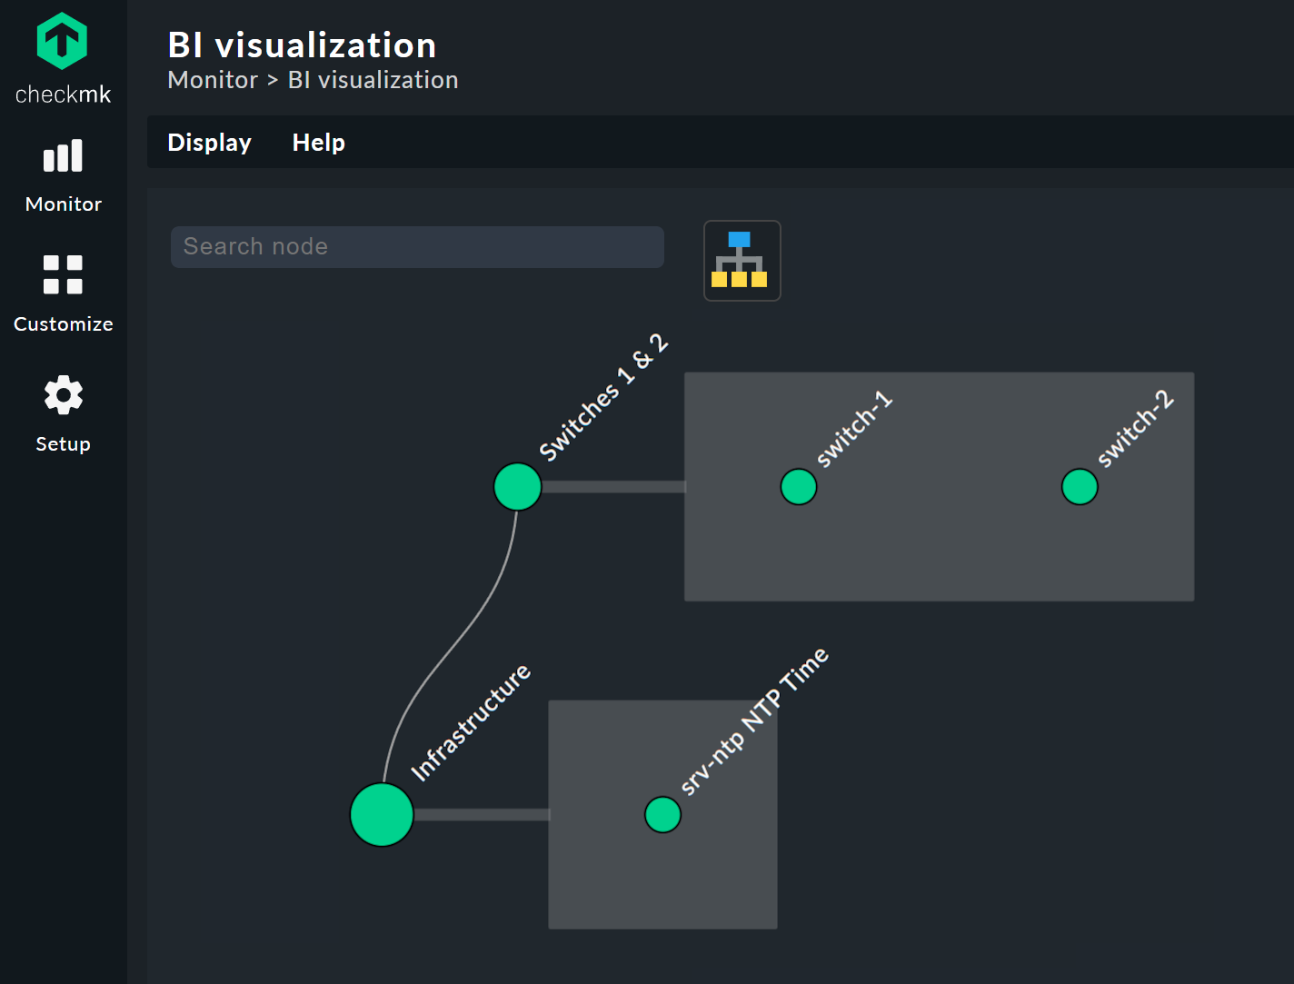Select the switch-1 node indicator
1294x984 pixels.
click(x=798, y=486)
